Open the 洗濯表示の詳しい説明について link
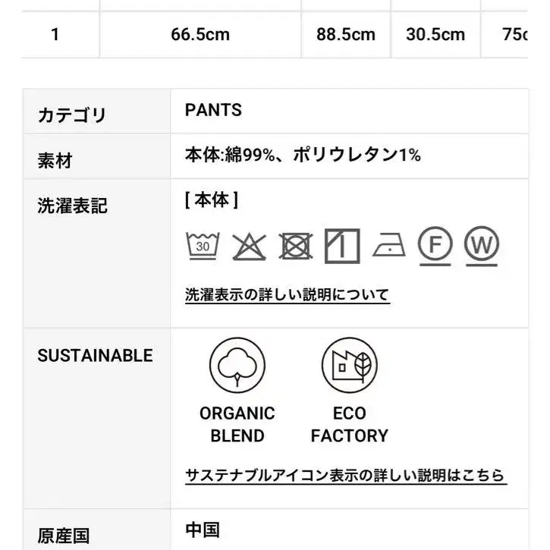 click(288, 294)
